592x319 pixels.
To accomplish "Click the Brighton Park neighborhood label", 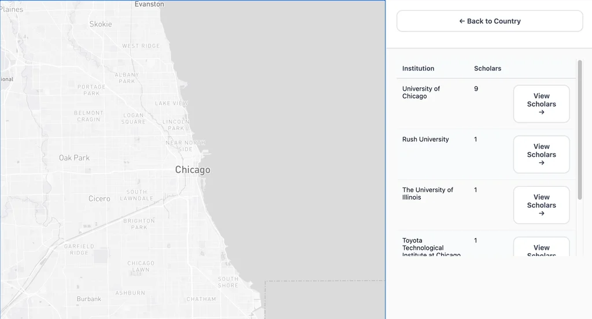I will 139,224.
